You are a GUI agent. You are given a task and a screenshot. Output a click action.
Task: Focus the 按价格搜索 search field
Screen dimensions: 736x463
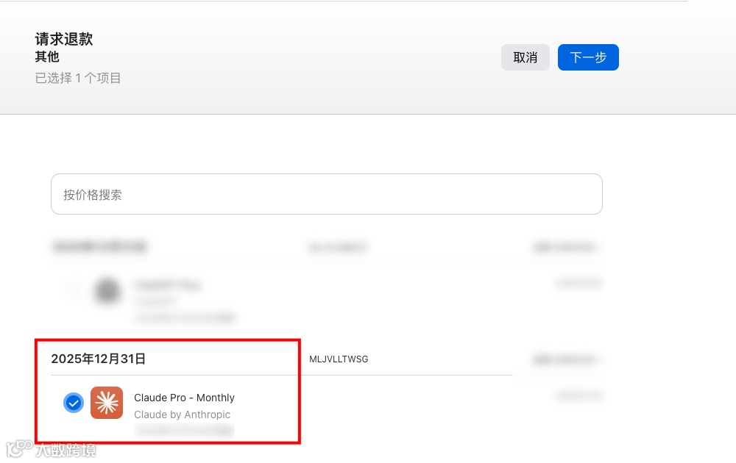pyautogui.click(x=327, y=194)
